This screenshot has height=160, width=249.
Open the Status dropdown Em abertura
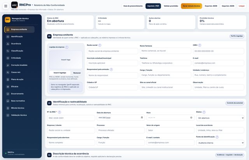point(220,118)
